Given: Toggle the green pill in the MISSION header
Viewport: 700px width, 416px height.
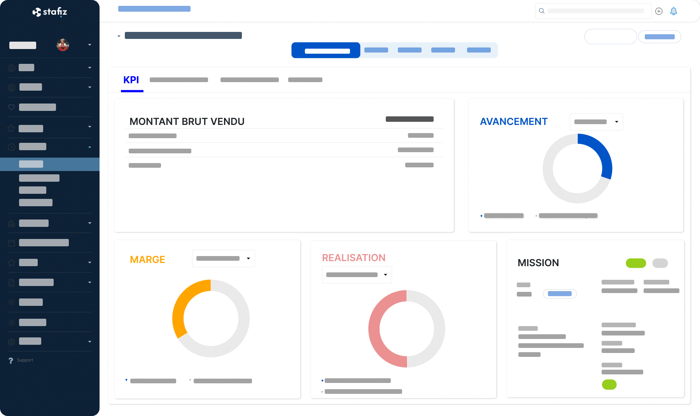Looking at the screenshot, I should pos(636,263).
